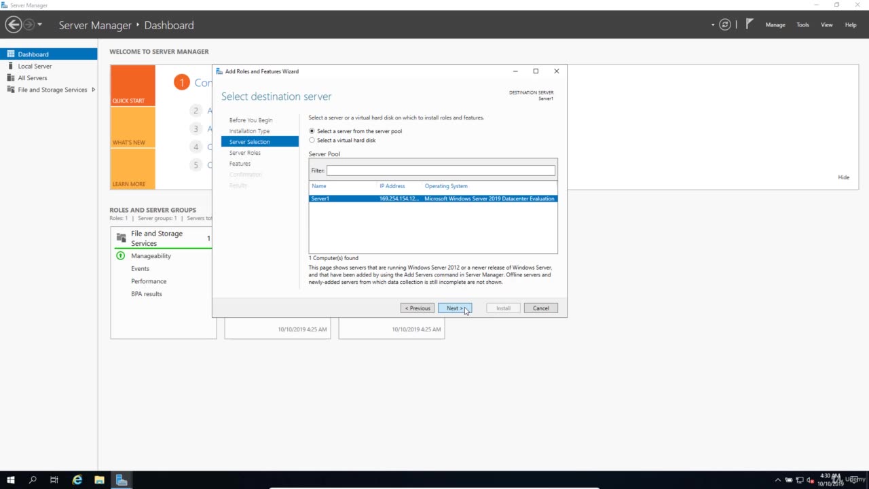Click the green Manageability status icon

coord(121,256)
